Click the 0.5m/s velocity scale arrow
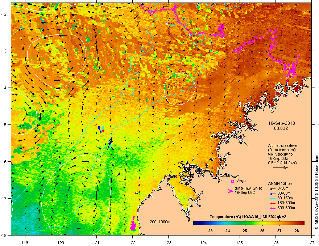This screenshot has width=319, height=246. 280,167
